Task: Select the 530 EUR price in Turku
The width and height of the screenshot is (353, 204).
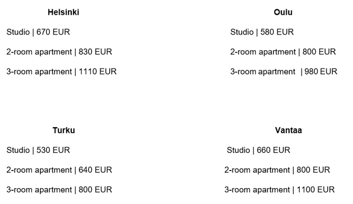Action: point(53,150)
